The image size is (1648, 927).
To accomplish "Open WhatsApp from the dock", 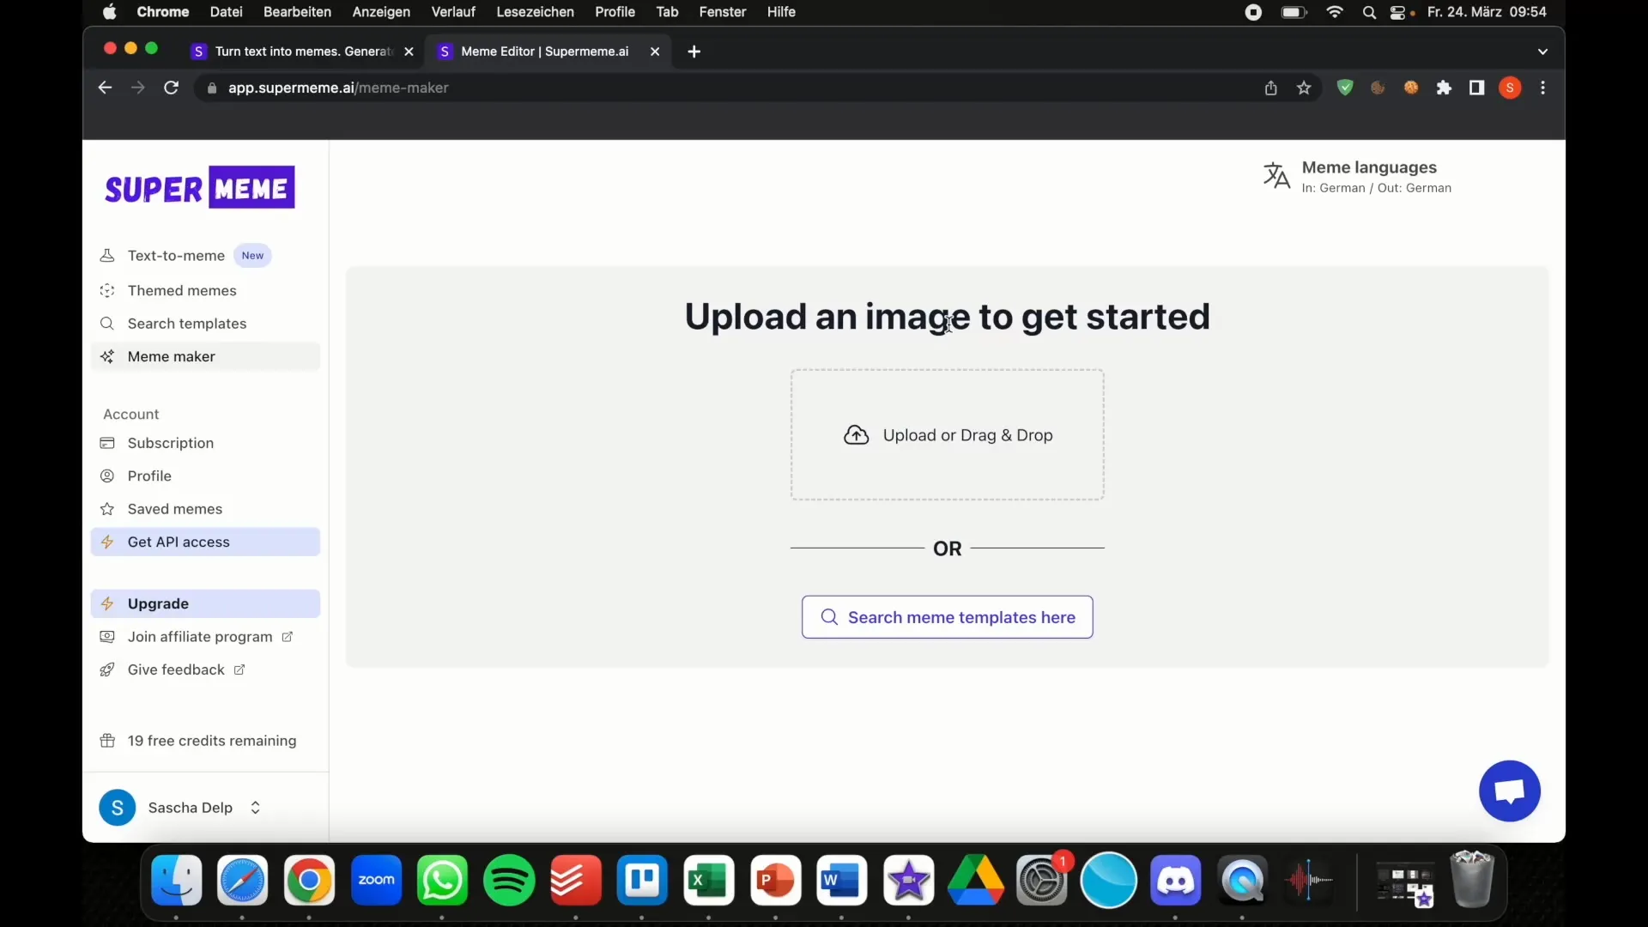I will pos(443,881).
